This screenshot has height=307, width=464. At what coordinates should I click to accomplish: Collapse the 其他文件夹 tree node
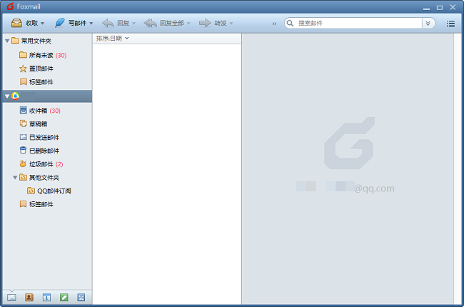tap(15, 178)
